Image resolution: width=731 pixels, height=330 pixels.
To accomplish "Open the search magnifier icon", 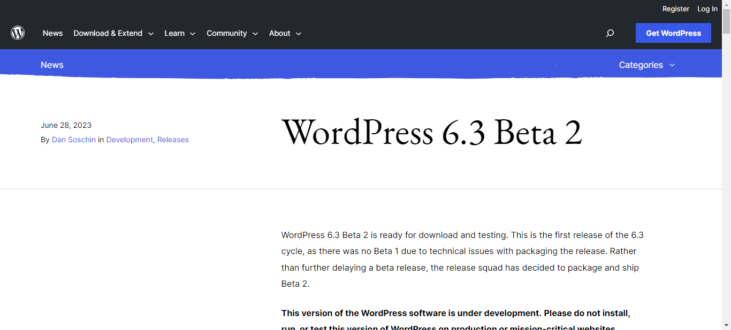I will [610, 33].
